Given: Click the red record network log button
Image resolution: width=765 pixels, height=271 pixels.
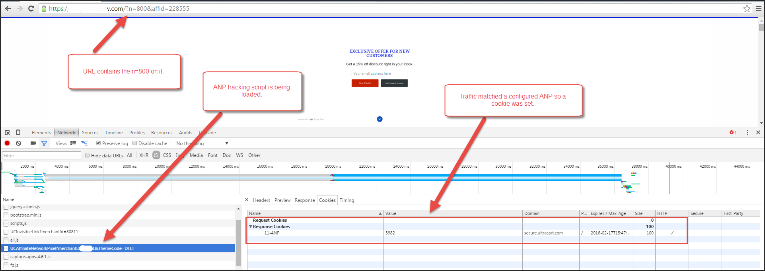Looking at the screenshot, I should click(7, 143).
